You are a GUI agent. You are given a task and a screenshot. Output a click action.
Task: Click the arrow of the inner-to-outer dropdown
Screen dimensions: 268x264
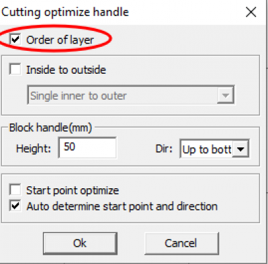pyautogui.click(x=225, y=95)
